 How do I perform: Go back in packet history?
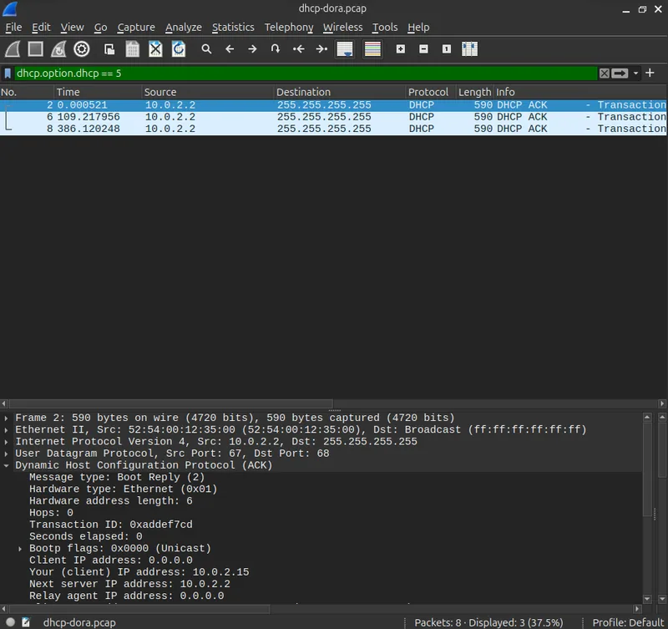(230, 49)
